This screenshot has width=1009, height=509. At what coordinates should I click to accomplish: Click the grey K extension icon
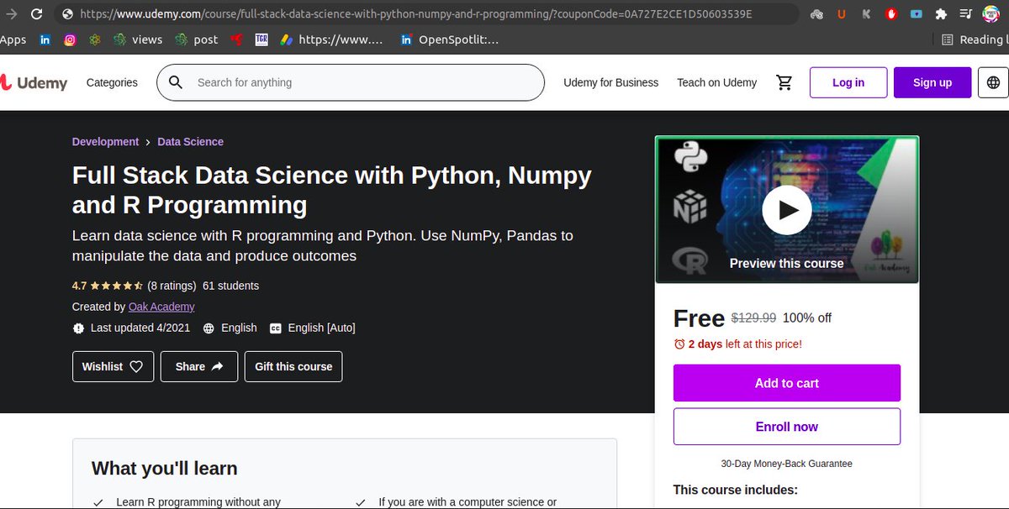click(x=867, y=14)
